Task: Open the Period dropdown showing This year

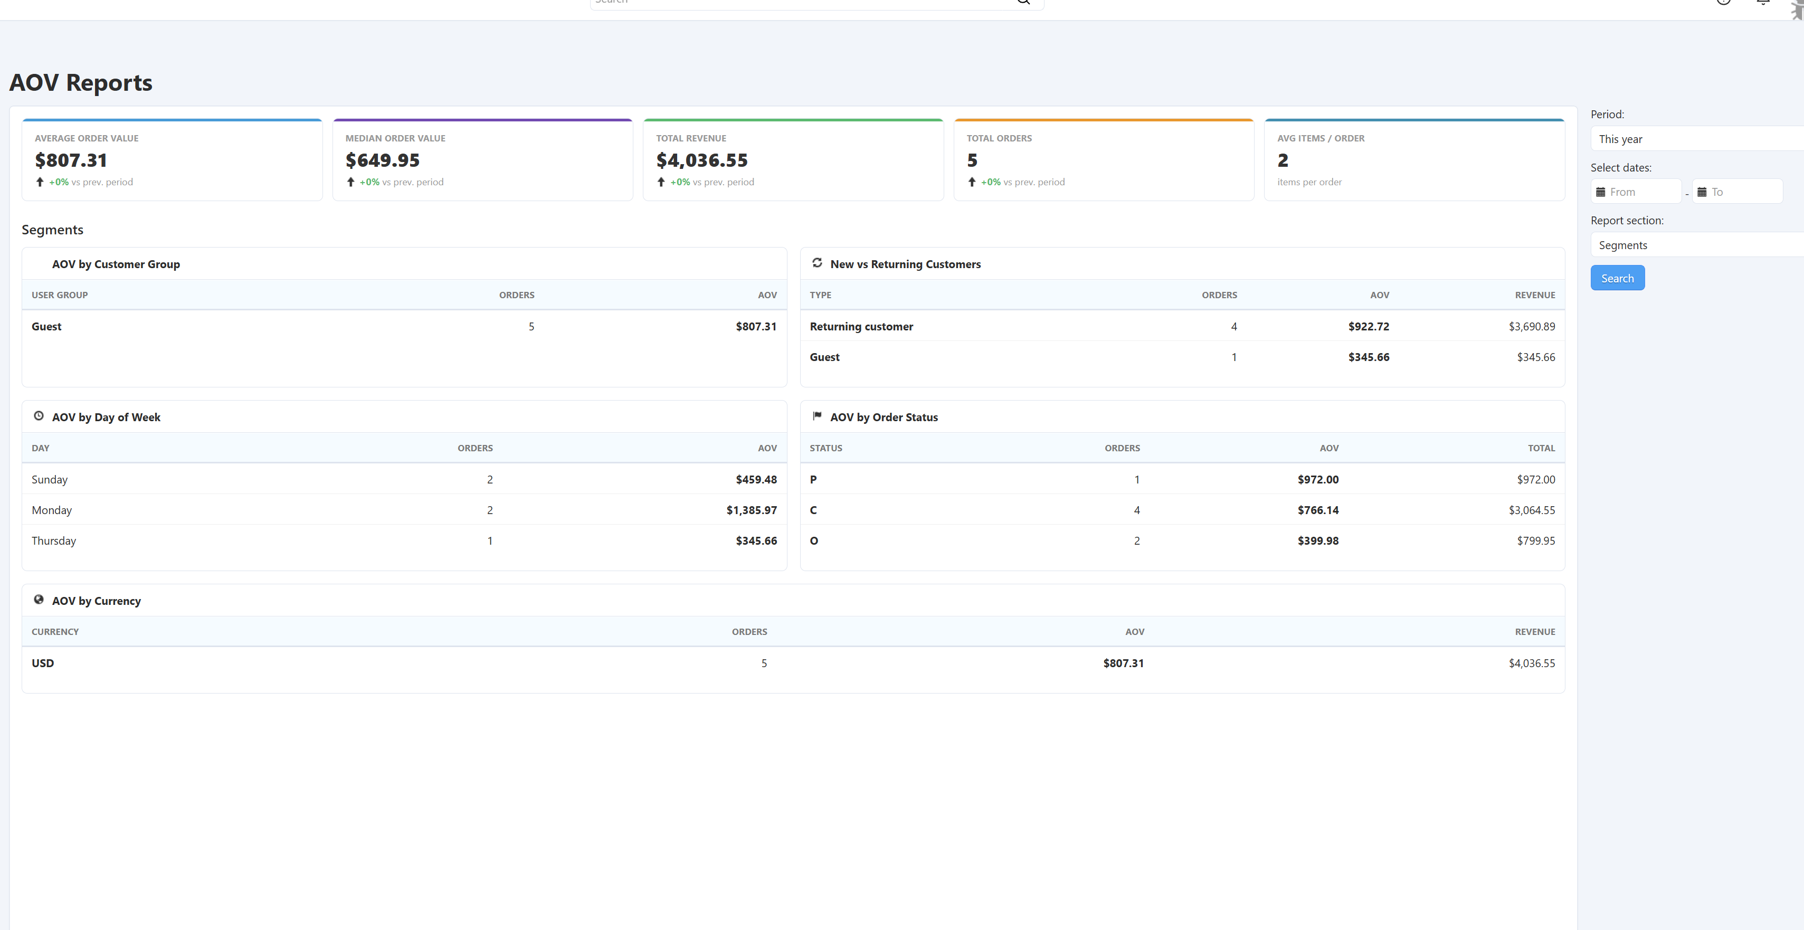Action: pyautogui.click(x=1695, y=139)
